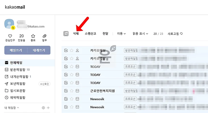Uncheck first TODAY row checkbox

pyautogui.click(x=66, y=66)
